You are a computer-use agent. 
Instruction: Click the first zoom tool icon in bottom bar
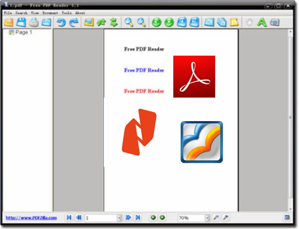216,217
